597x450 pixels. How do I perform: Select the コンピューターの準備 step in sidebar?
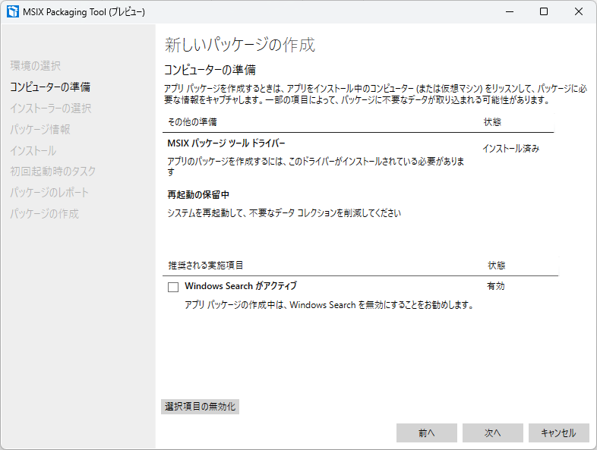click(50, 87)
